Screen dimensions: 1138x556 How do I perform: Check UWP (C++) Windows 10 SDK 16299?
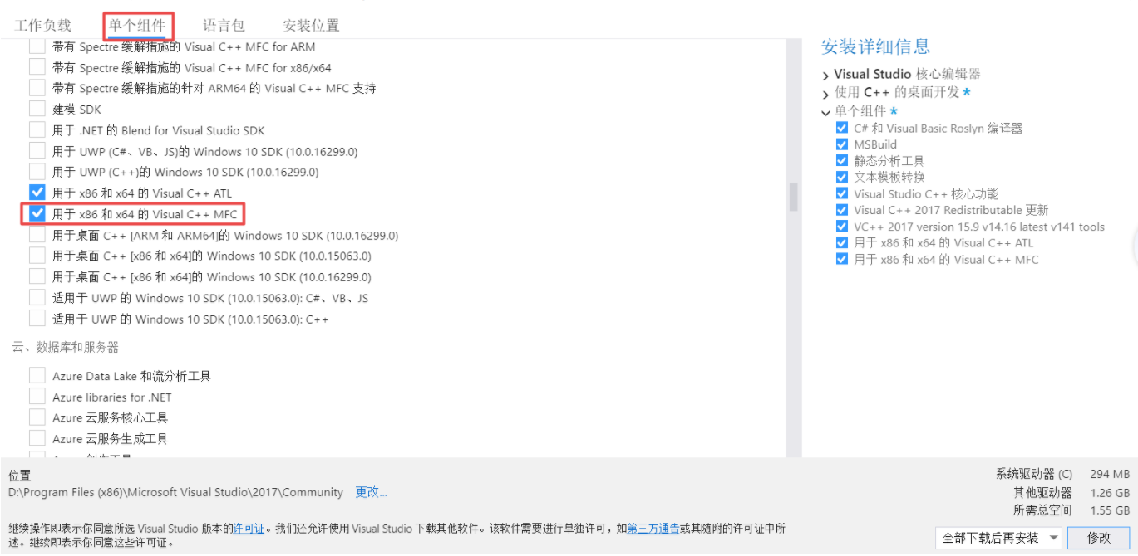point(37,172)
